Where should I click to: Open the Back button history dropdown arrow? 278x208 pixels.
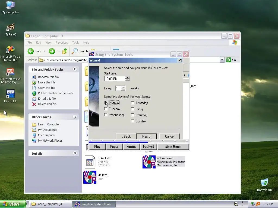click(x=44, y=51)
